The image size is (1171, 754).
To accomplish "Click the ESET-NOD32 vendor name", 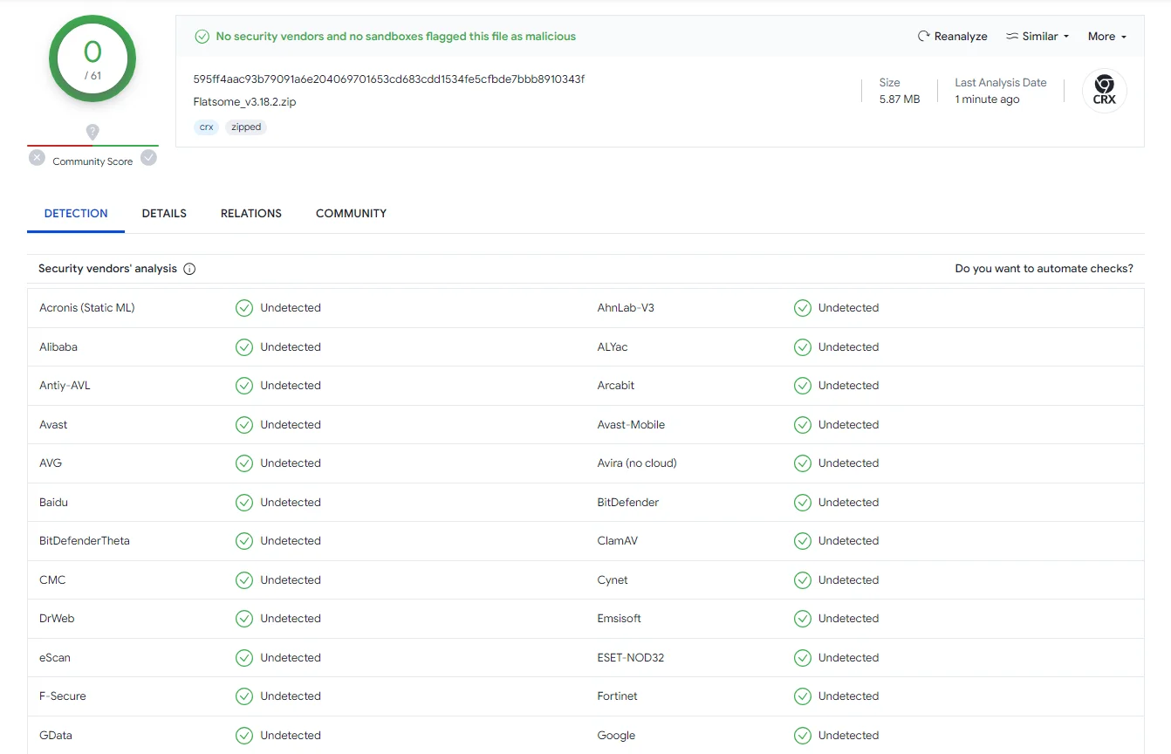I will tap(631, 658).
